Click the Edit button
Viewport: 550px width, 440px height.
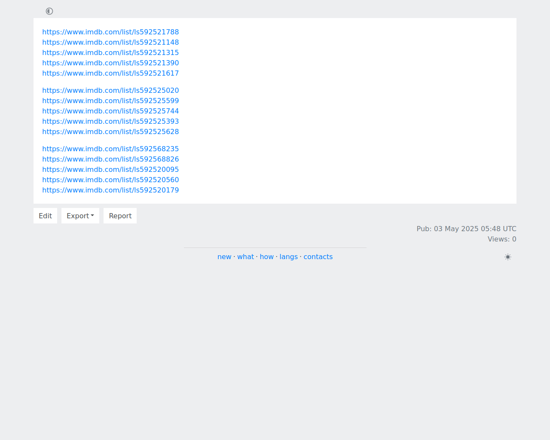click(45, 216)
